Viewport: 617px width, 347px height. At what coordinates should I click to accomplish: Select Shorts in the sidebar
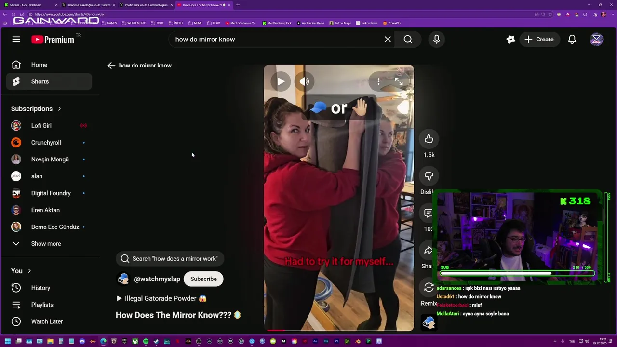click(x=49, y=81)
